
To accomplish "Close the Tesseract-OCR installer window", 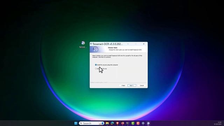I will (143, 44).
